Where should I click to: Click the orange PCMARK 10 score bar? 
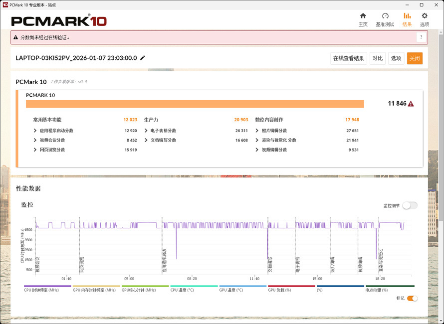(x=195, y=104)
